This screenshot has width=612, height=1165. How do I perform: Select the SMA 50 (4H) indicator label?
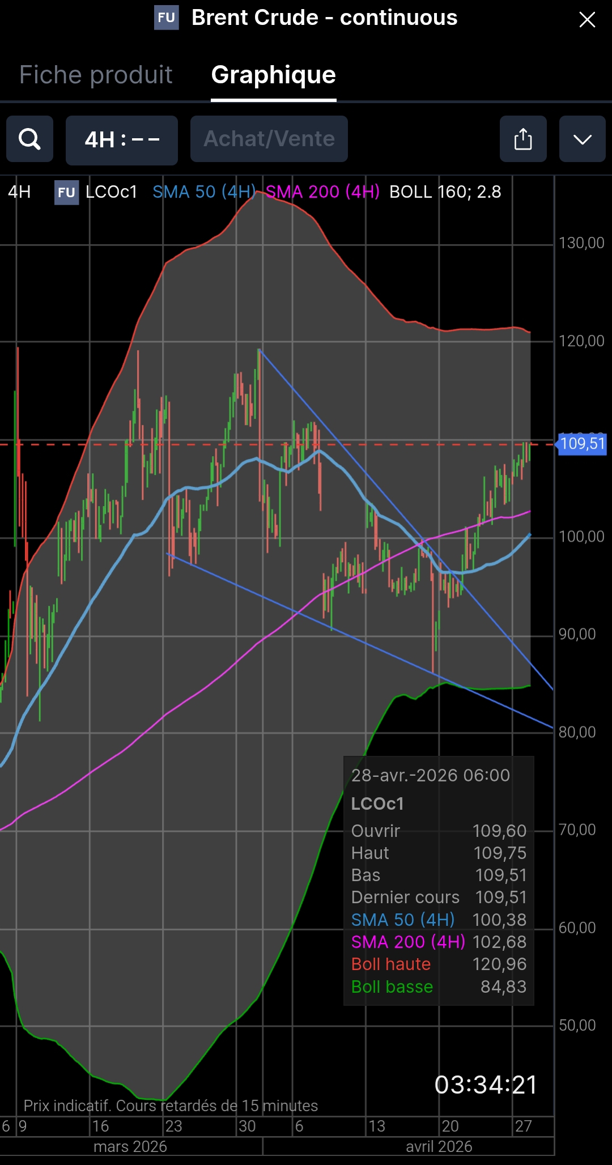point(204,192)
